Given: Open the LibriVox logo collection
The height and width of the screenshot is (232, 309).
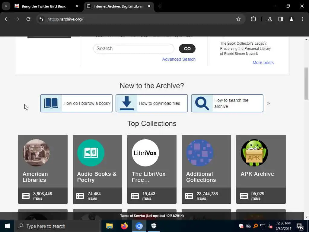Looking at the screenshot, I should [145, 153].
